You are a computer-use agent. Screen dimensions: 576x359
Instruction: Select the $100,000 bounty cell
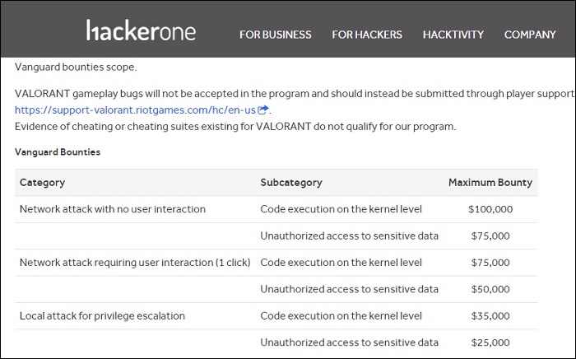[490, 209]
